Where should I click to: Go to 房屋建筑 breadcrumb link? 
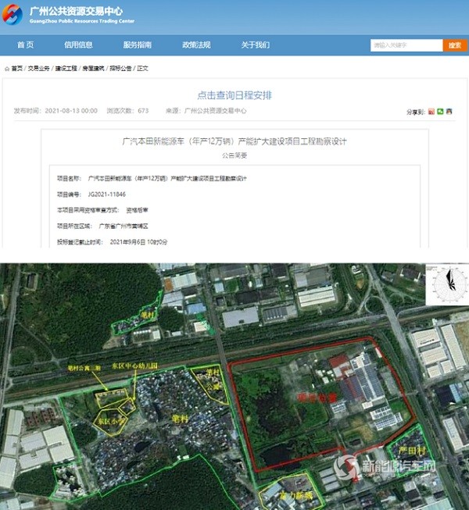coord(93,68)
